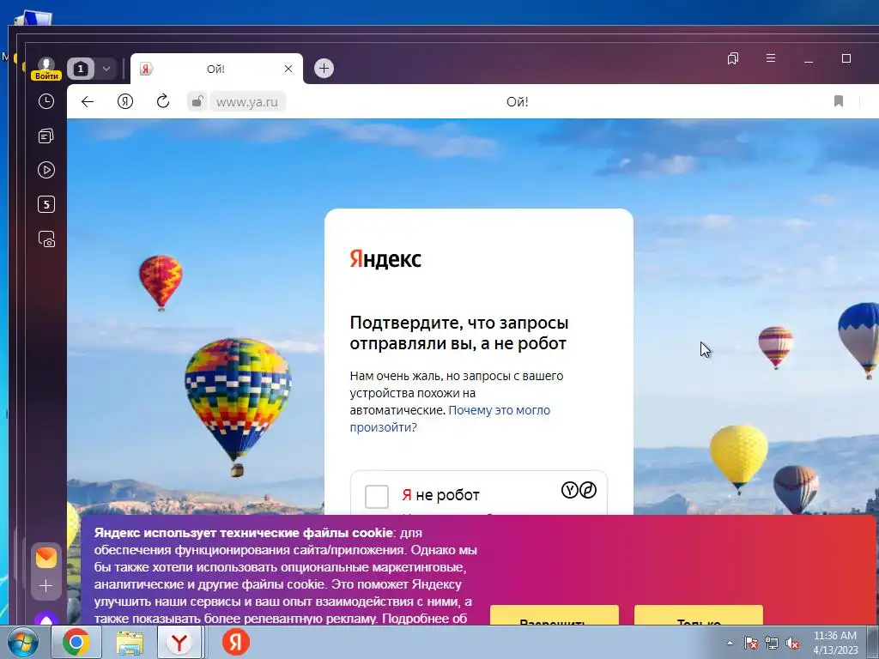The height and width of the screenshot is (659, 879).
Task: Open the collections sidebar icon
Action: (46, 136)
